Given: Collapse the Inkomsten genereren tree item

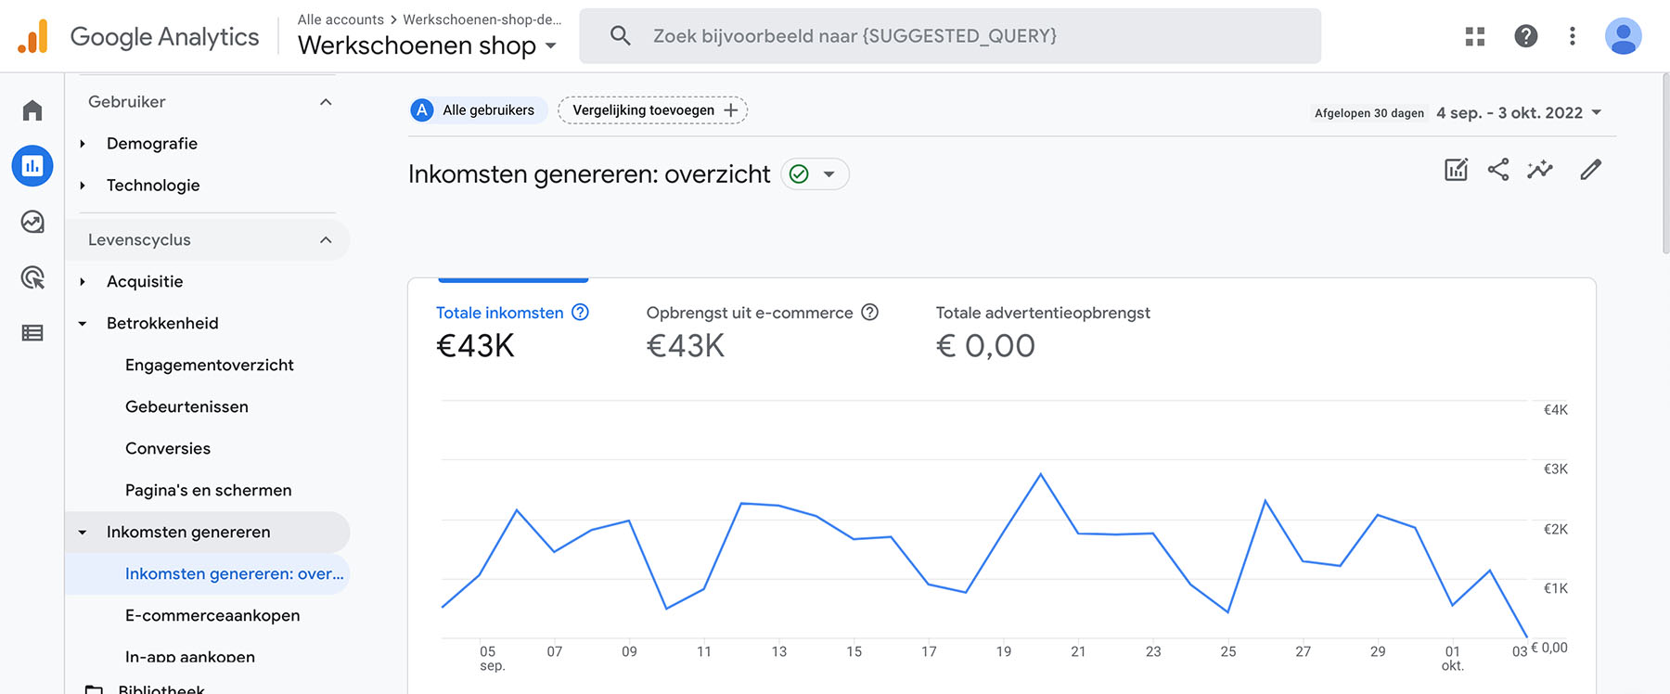Looking at the screenshot, I should (x=83, y=533).
